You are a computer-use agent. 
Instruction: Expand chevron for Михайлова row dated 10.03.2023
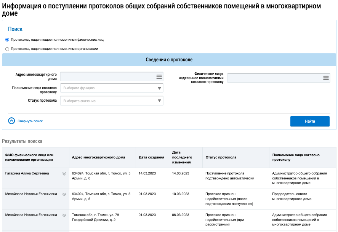coord(64,194)
